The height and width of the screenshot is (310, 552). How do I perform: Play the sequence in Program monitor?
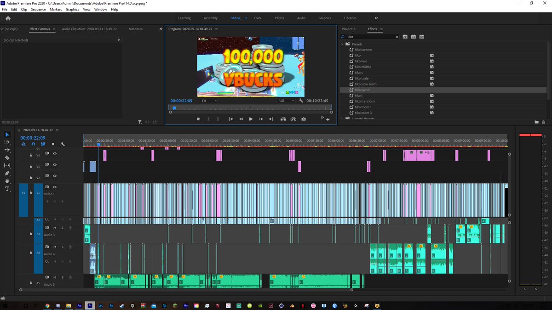[251, 119]
